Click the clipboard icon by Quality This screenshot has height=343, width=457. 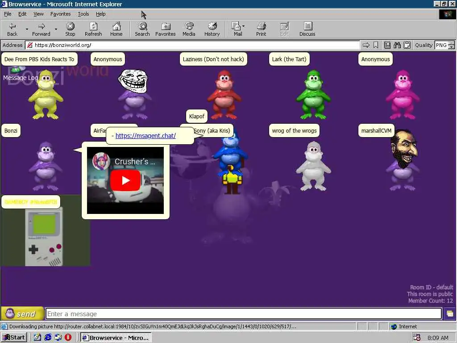coord(407,45)
